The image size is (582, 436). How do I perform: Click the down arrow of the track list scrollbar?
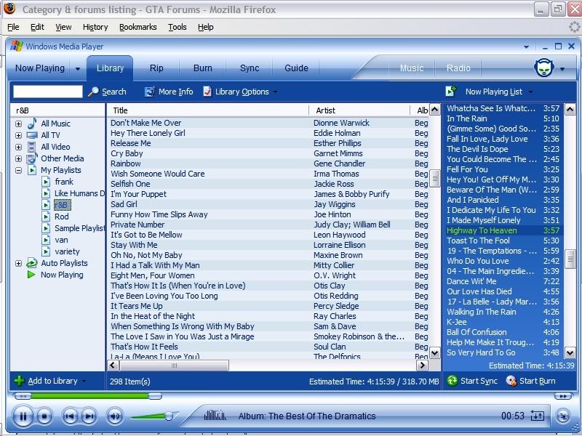click(x=434, y=353)
